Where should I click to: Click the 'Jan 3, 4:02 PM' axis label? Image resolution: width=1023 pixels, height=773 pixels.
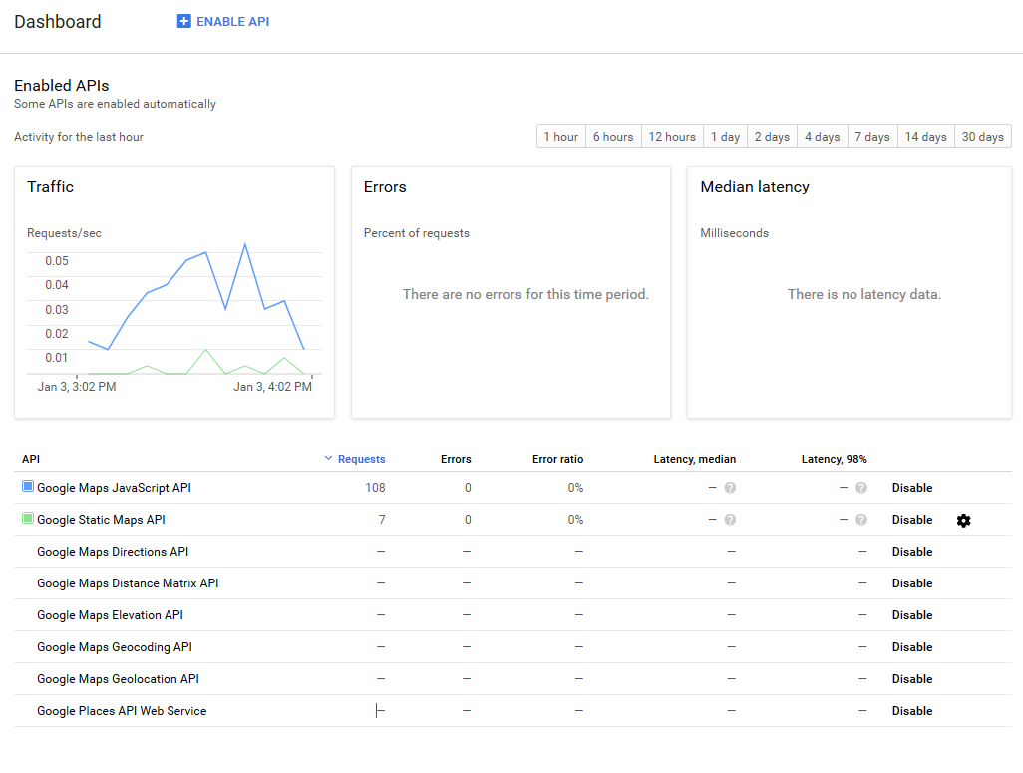[273, 387]
